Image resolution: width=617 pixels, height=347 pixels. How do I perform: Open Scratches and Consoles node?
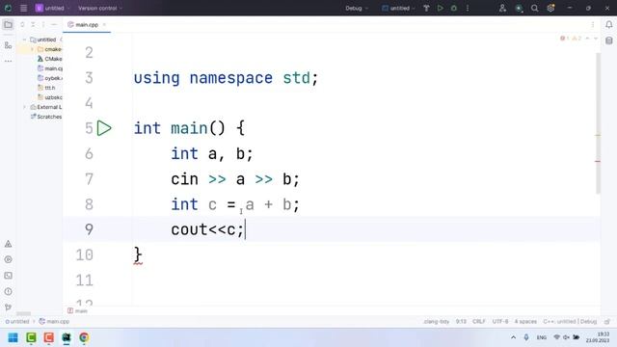[46, 117]
